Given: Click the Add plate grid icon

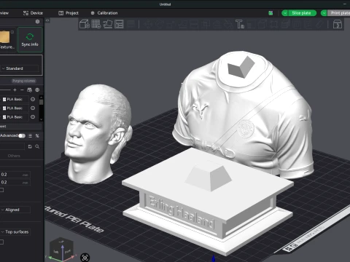Looking at the screenshot, I should point(96,24).
